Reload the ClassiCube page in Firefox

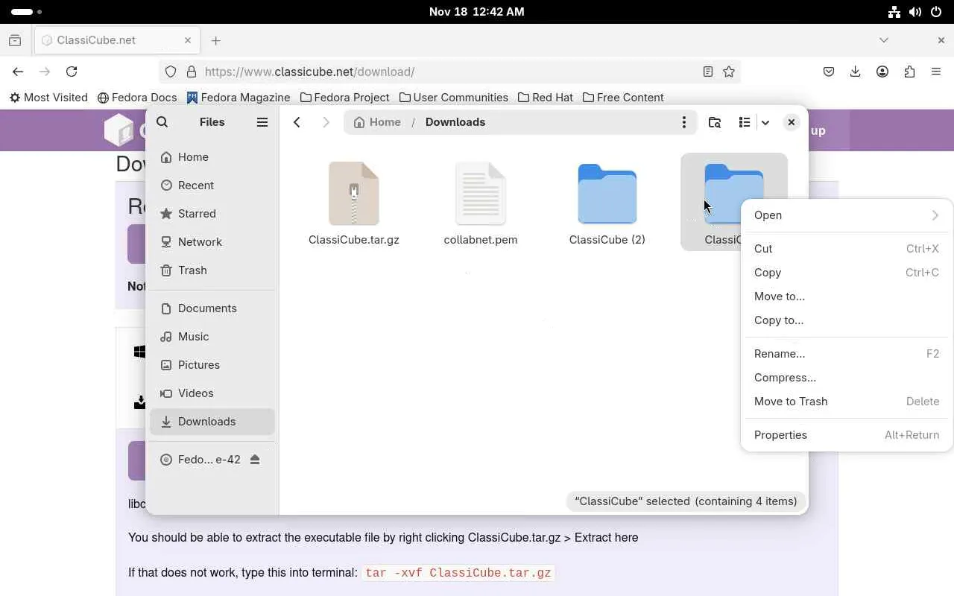click(x=72, y=72)
